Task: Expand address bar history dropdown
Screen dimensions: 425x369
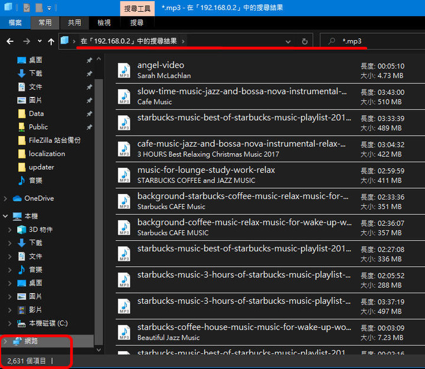Action: tap(288, 41)
